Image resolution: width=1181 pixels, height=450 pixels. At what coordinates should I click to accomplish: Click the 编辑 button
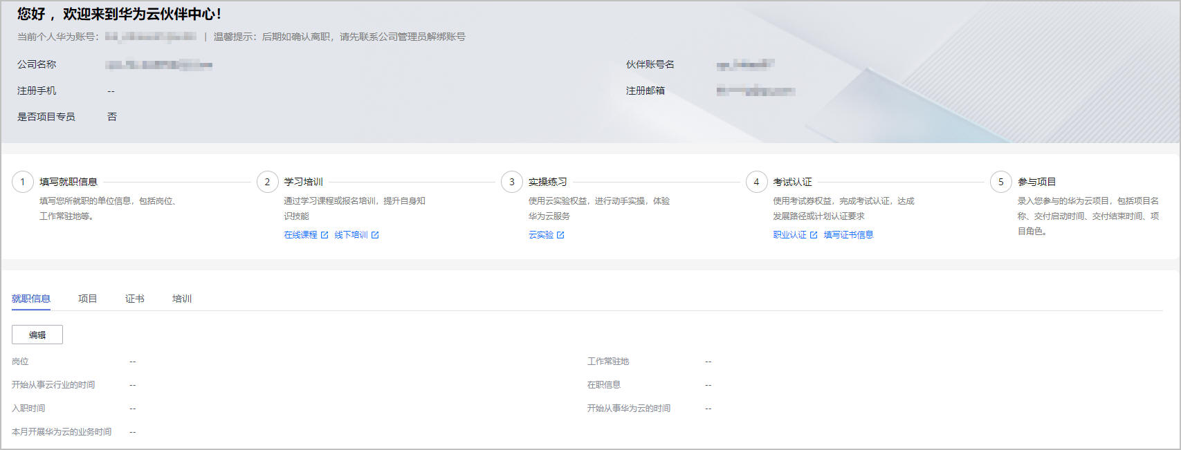point(37,335)
